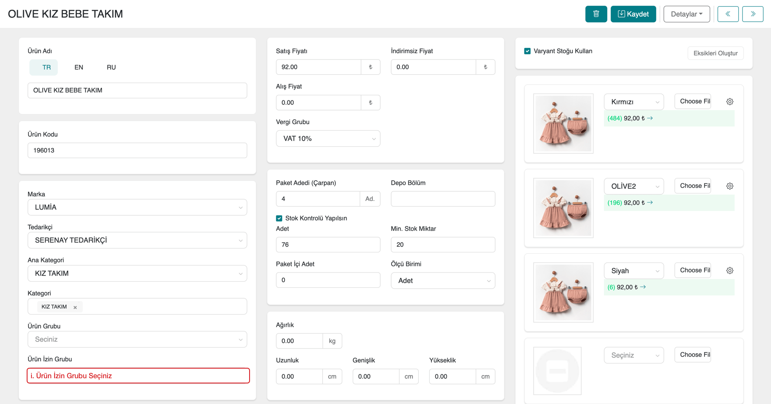
Task: Switch to the RU language tab
Action: coord(111,67)
